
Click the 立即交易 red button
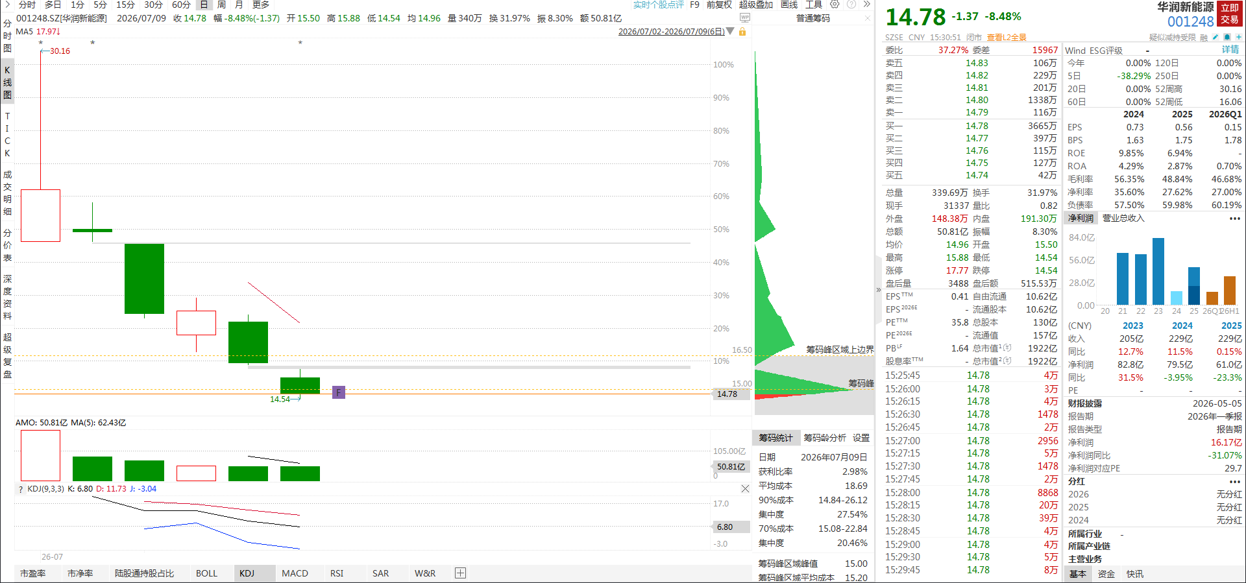(1230, 14)
